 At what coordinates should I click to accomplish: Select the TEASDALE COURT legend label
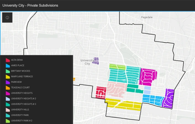coord(20,88)
